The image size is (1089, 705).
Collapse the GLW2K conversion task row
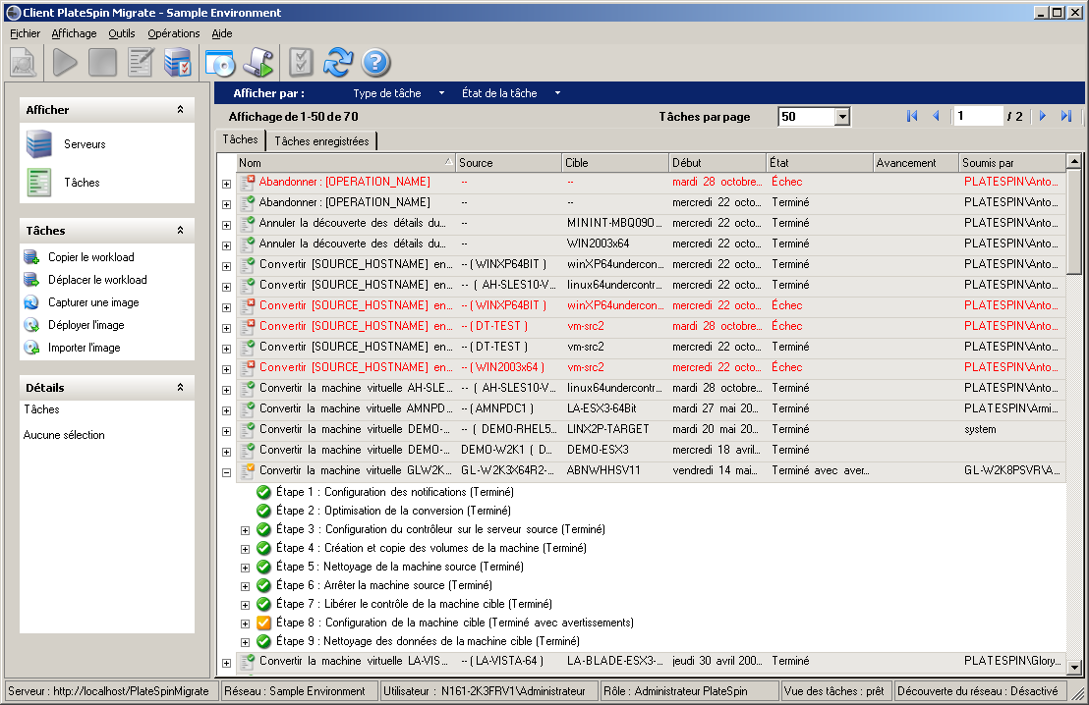coord(226,471)
